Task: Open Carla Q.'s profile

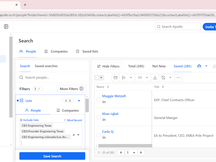Action: coord(108,131)
